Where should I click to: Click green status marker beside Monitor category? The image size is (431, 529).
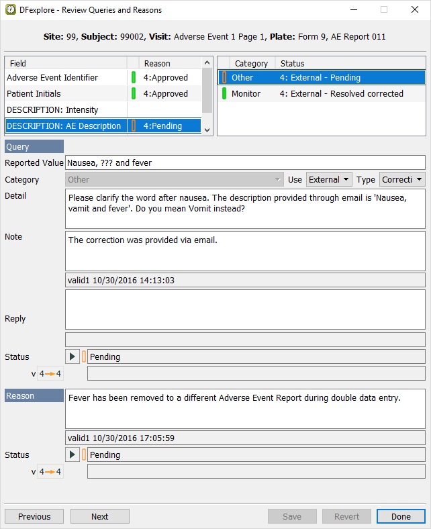224,94
